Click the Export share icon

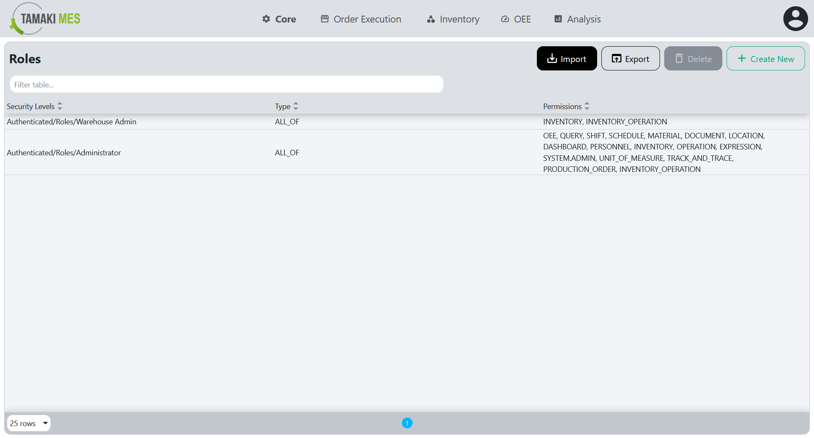(616, 58)
